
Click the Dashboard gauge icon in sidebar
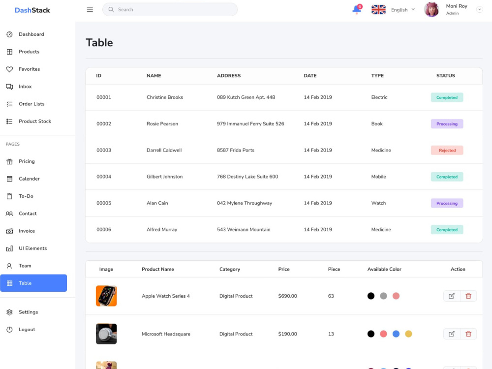coord(9,34)
